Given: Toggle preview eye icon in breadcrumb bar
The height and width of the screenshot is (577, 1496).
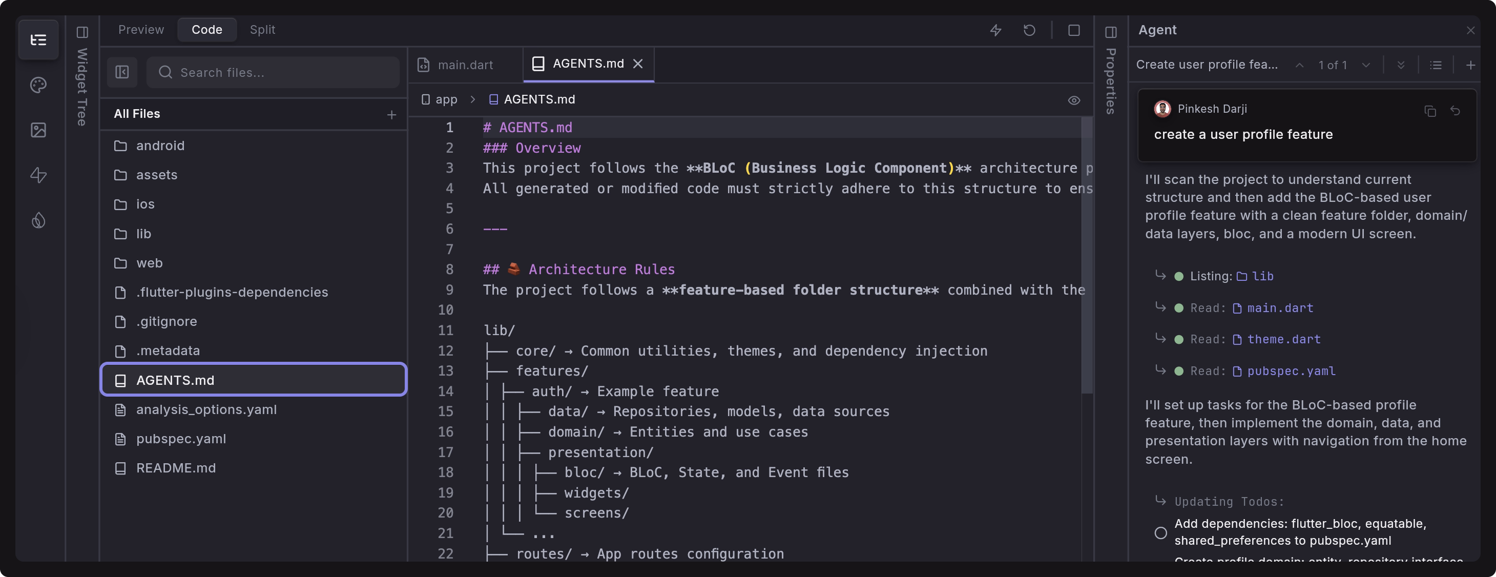Looking at the screenshot, I should (1073, 100).
